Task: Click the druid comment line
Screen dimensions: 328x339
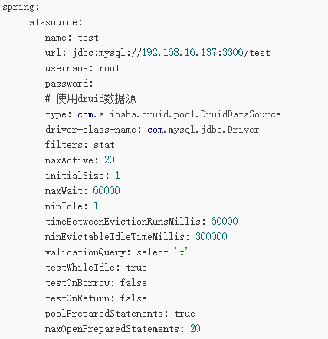Action: pos(90,99)
